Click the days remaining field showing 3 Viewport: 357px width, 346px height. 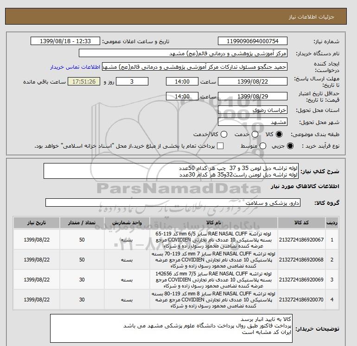pos(132,81)
